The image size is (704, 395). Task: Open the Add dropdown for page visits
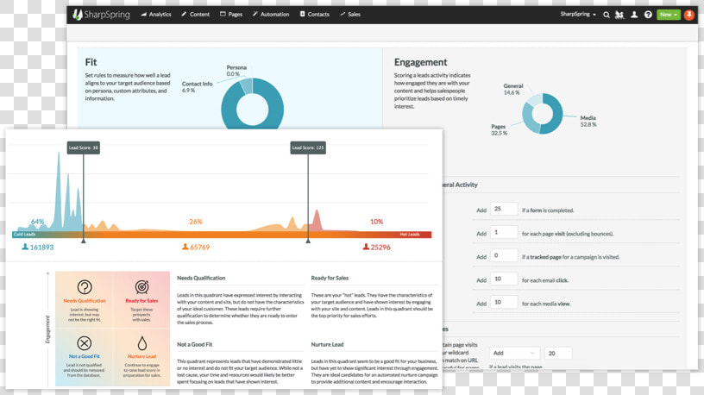(514, 354)
